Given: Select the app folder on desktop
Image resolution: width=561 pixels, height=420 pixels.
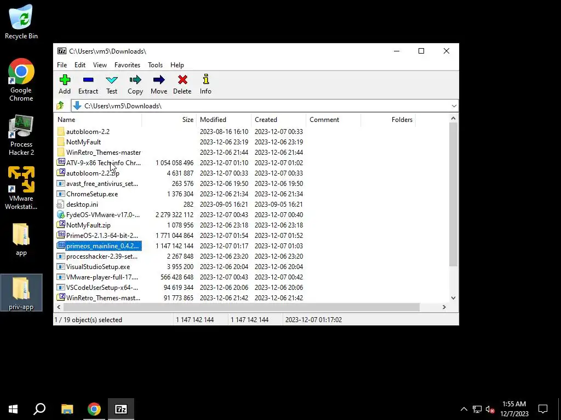Looking at the screenshot, I should point(21,240).
